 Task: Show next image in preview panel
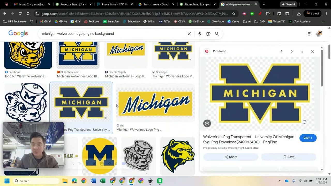[292, 51]
